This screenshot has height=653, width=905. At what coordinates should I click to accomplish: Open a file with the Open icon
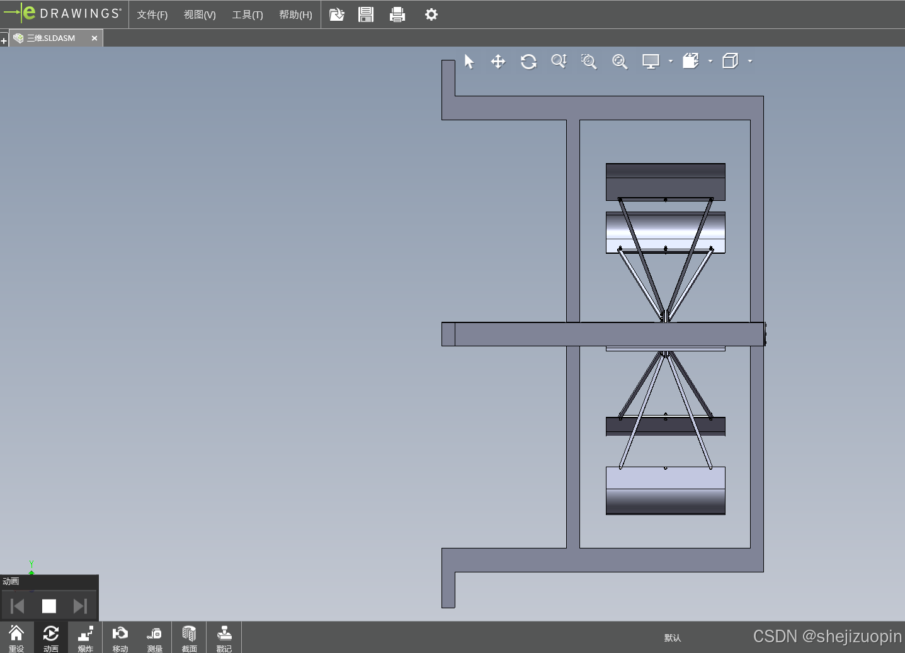(x=337, y=14)
